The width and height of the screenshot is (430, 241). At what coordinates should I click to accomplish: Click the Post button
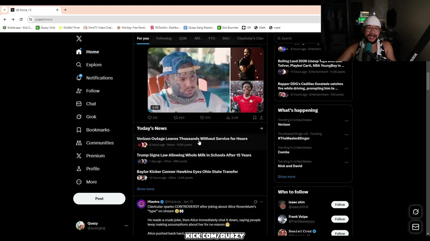pos(99,198)
